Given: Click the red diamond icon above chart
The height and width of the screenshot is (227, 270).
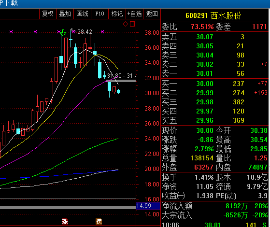Looking at the screenshot, I should 125,24.
